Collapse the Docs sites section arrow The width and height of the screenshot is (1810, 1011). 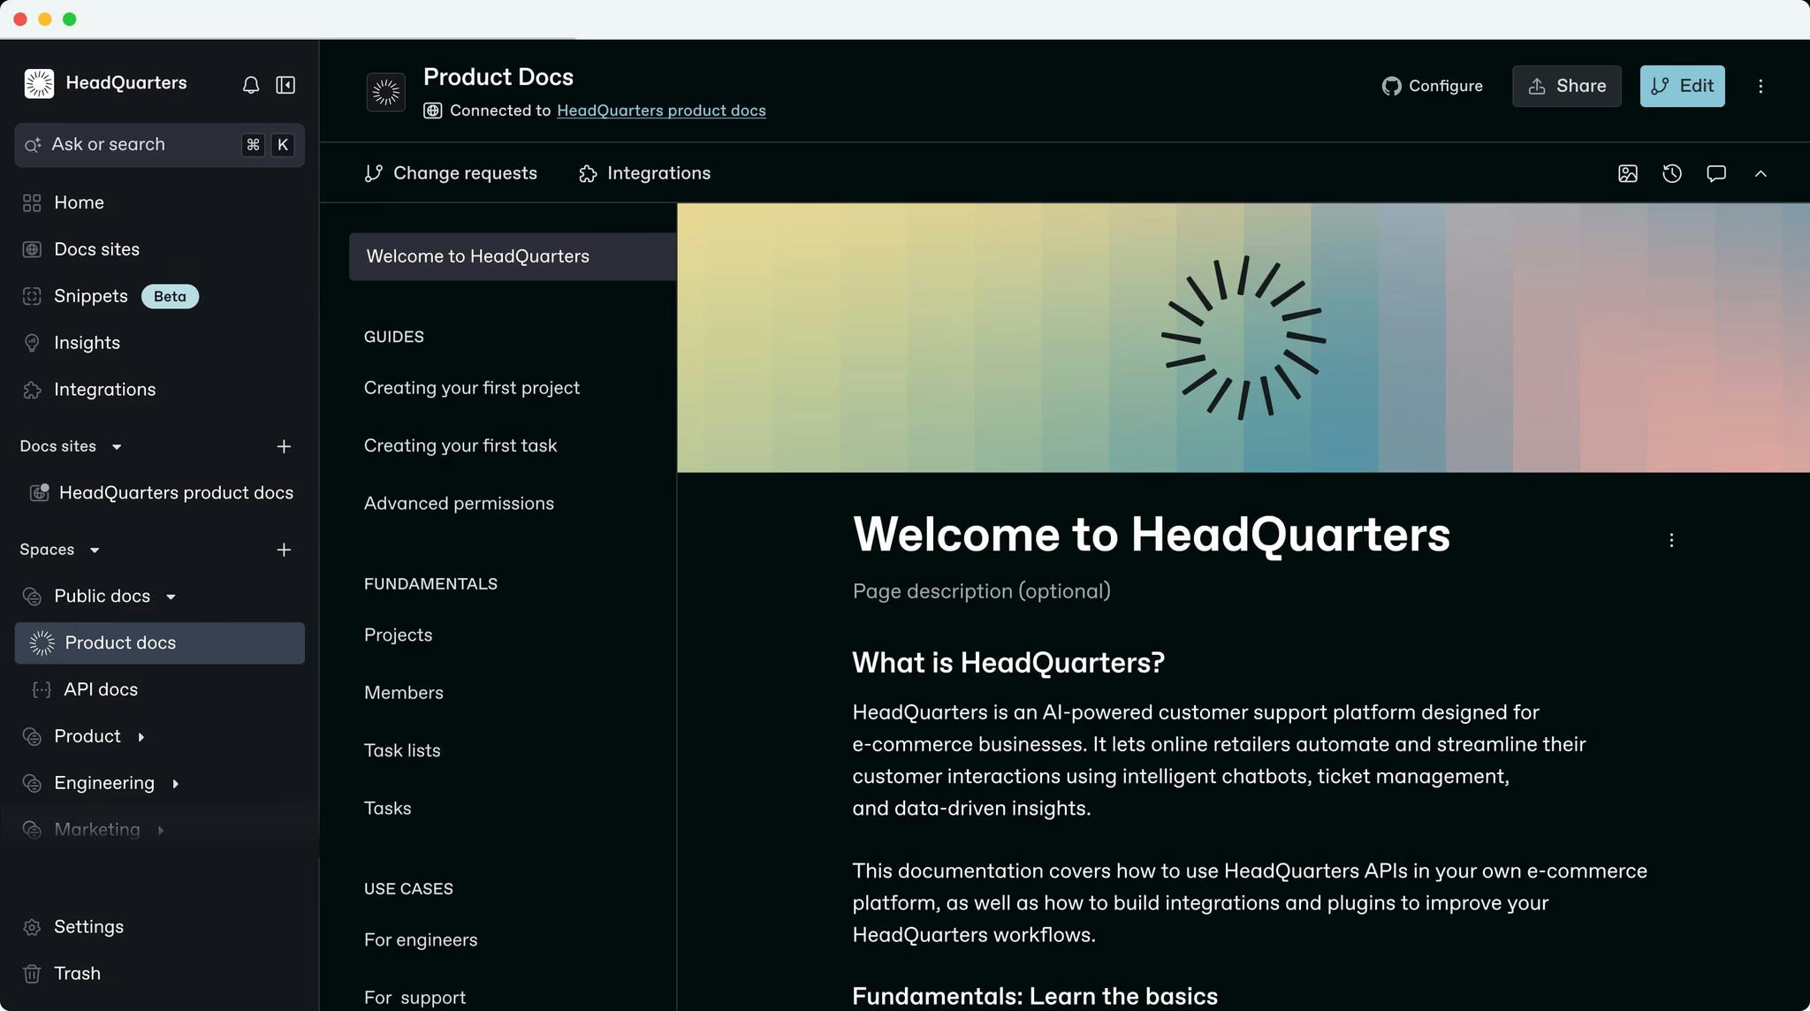[117, 447]
